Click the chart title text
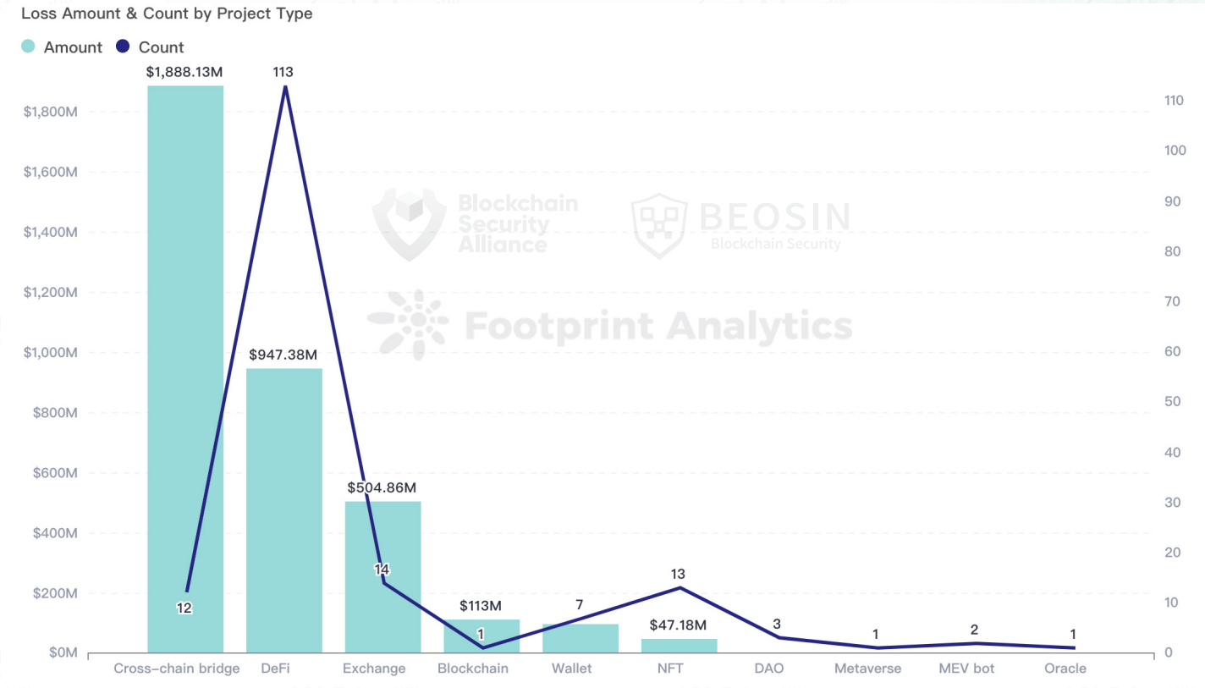Viewport: 1205px width, 688px height. click(x=166, y=14)
